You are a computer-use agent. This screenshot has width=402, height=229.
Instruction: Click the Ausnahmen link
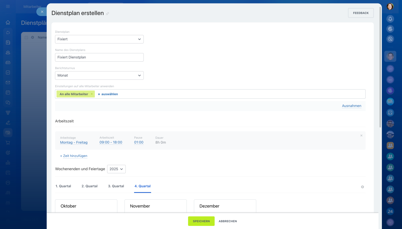tap(351, 106)
